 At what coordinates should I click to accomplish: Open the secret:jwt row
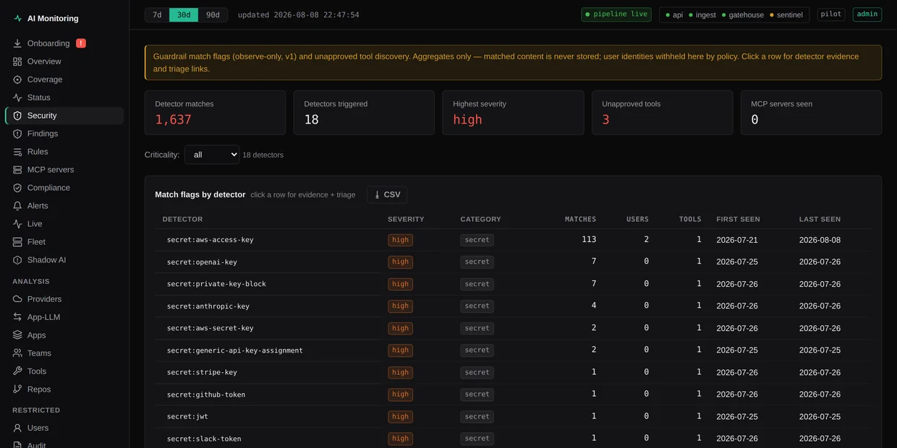tap(513, 416)
